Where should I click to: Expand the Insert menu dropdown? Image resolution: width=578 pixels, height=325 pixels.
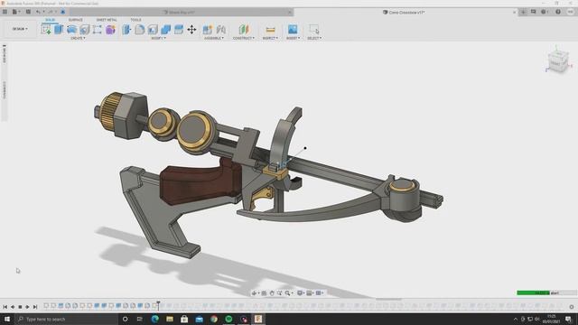click(293, 38)
